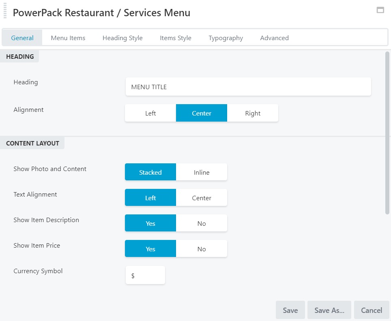Click the Currency Symbol input field

pyautogui.click(x=145, y=275)
